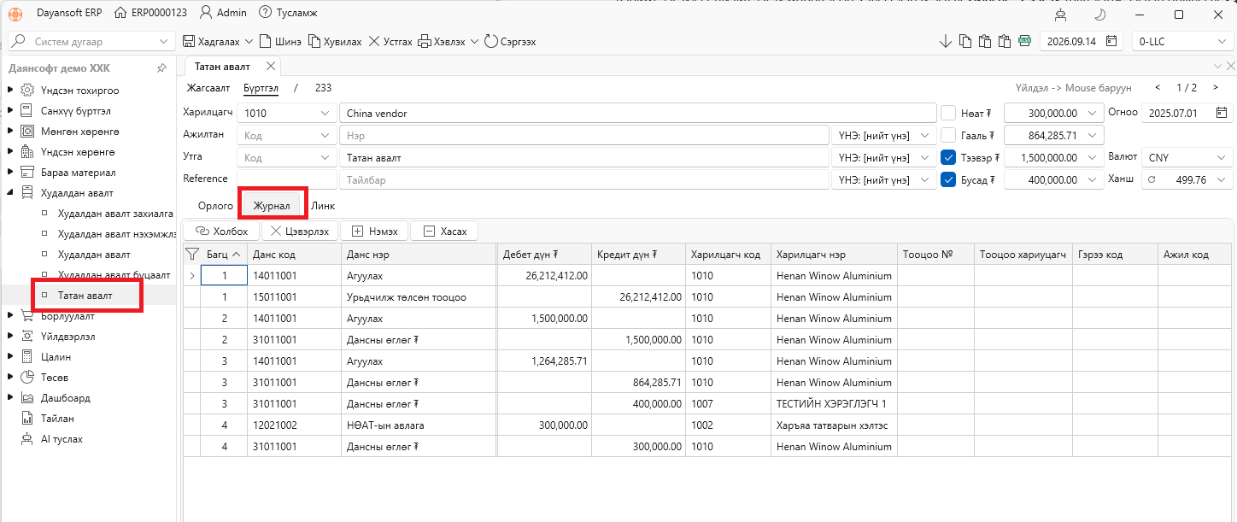Screen dimensions: 1237x522
Task: Open Тайлан in sidebar
Action: pyautogui.click(x=57, y=418)
